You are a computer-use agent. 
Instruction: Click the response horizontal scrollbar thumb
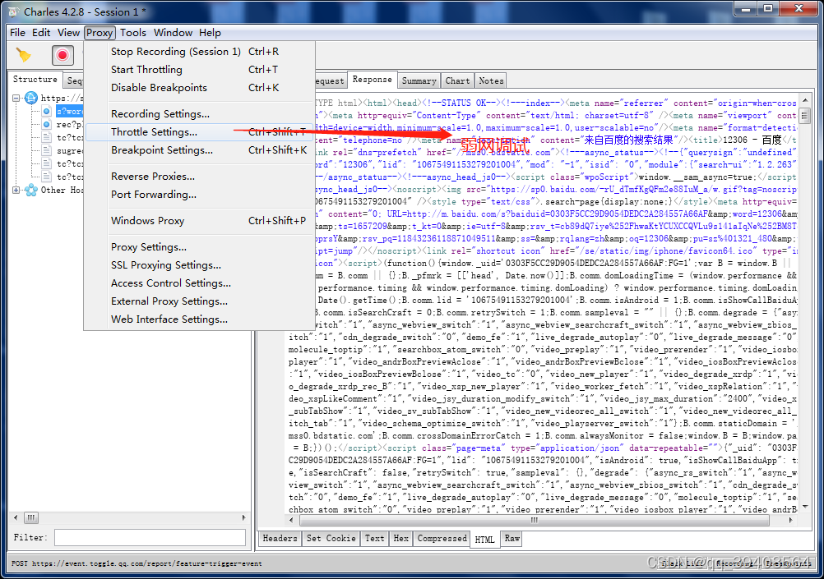tap(534, 520)
